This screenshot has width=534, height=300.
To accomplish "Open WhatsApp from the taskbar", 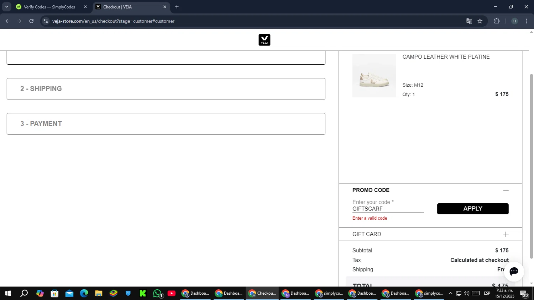I will tap(158, 293).
